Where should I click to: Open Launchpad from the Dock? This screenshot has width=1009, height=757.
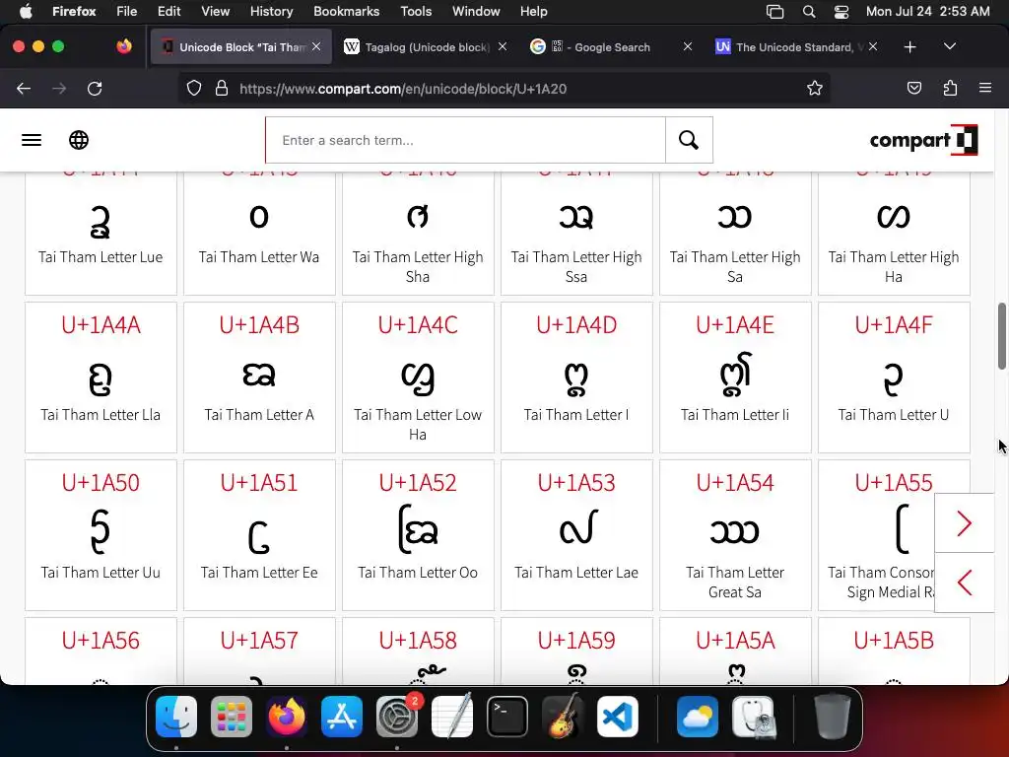tap(232, 717)
